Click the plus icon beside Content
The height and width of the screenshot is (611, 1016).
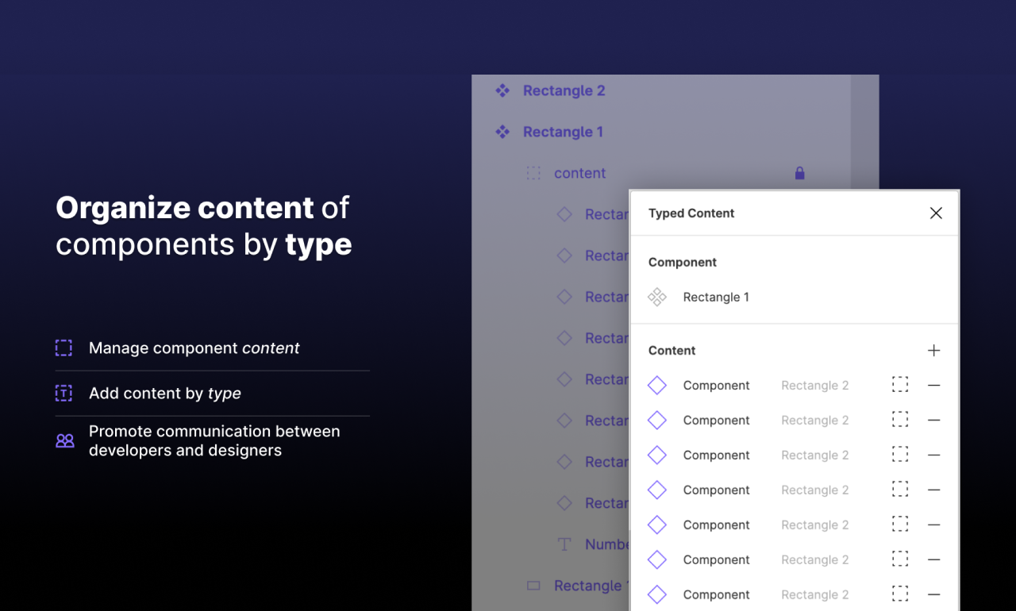tap(933, 350)
